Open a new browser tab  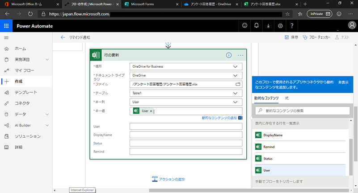pyautogui.click(x=305, y=4)
